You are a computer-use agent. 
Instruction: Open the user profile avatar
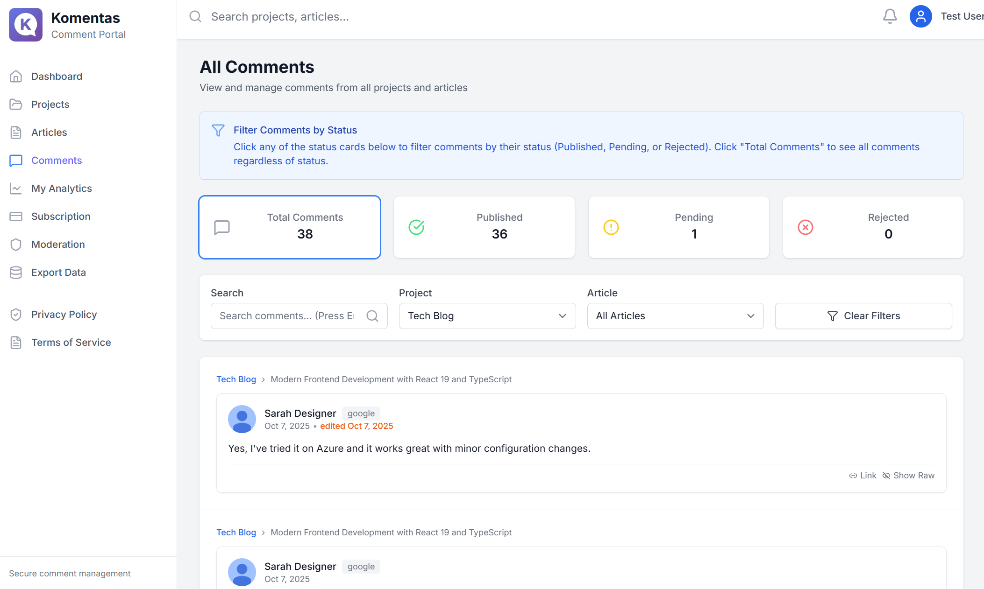920,16
